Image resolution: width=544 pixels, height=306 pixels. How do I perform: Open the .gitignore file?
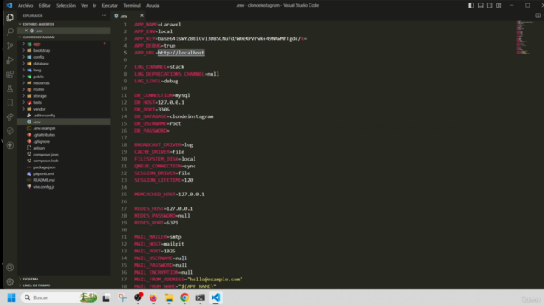click(x=42, y=142)
